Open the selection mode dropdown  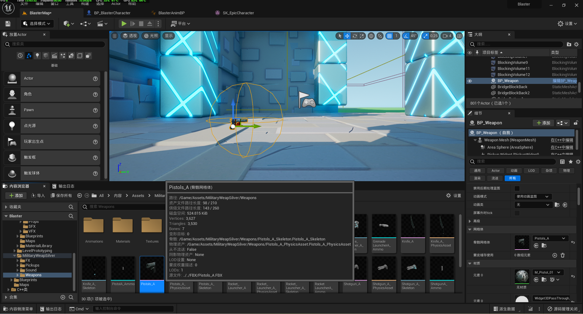pos(37,24)
